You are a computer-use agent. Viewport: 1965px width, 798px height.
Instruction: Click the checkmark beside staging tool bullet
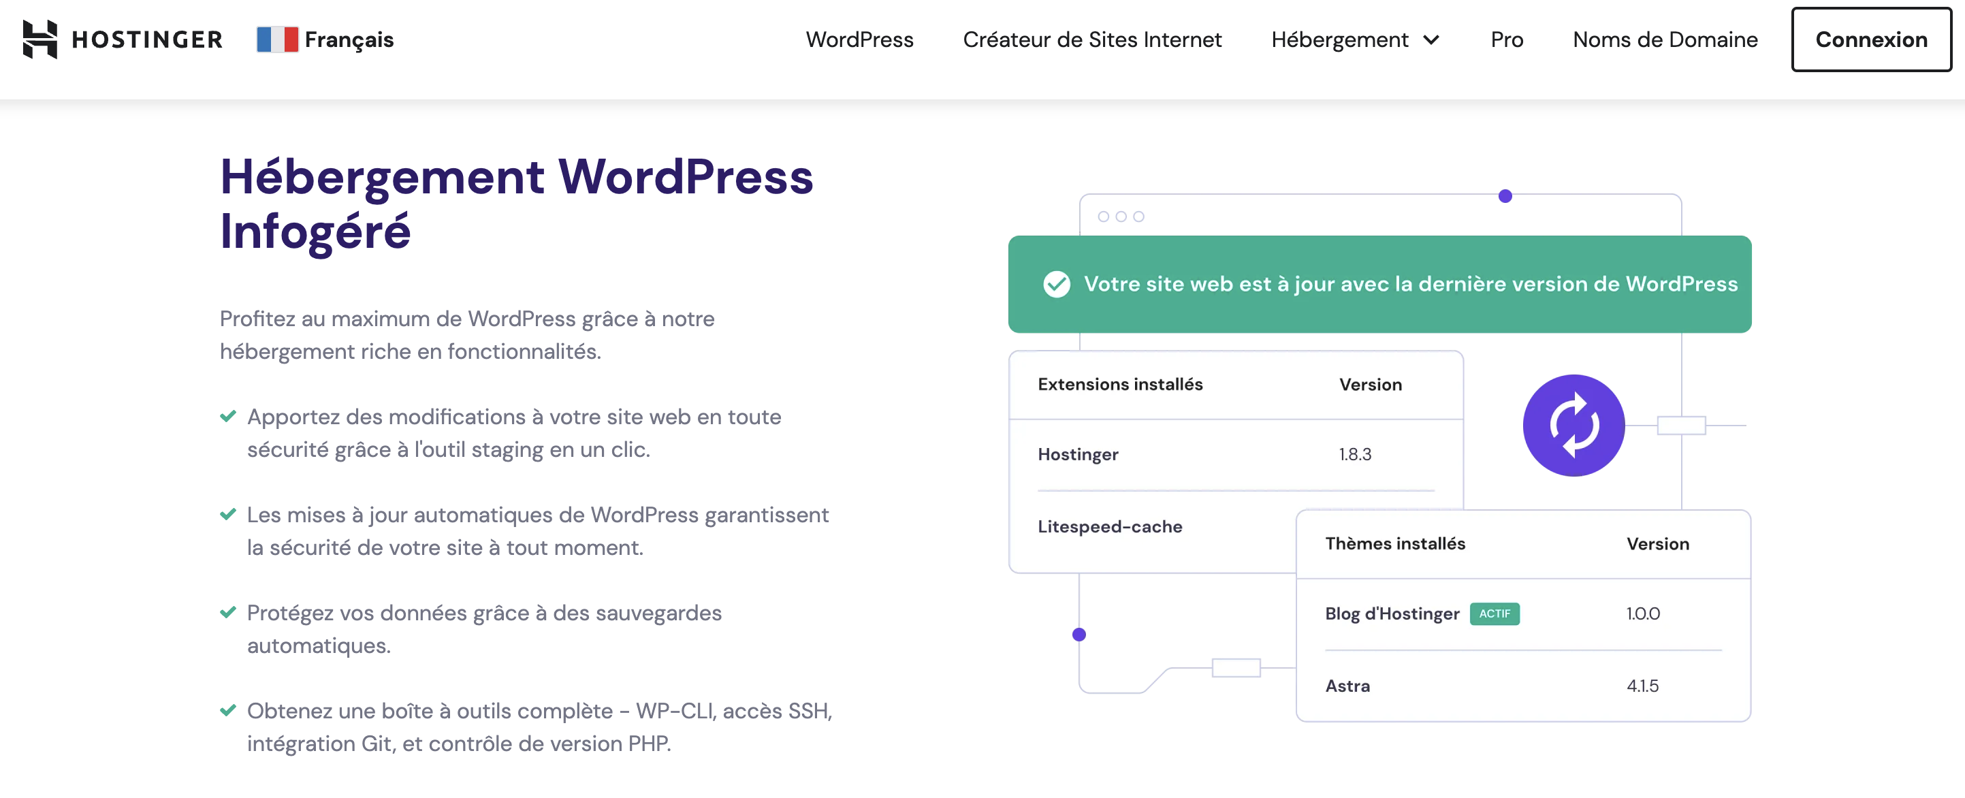[227, 417]
